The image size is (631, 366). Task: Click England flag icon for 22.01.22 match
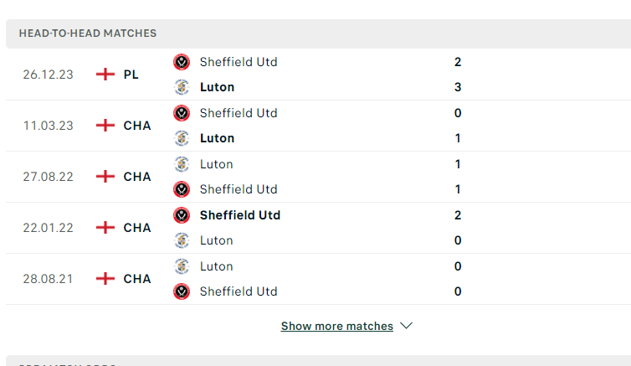pos(105,228)
